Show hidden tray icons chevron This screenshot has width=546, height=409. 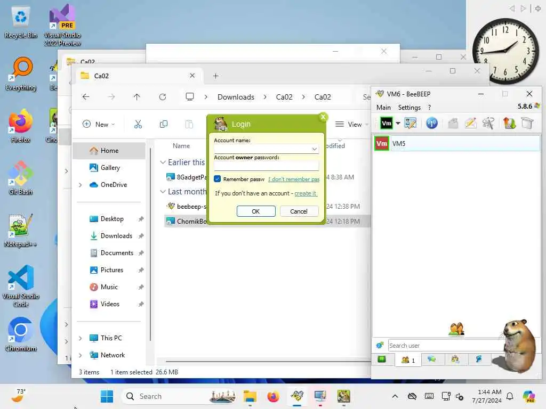pyautogui.click(x=395, y=396)
